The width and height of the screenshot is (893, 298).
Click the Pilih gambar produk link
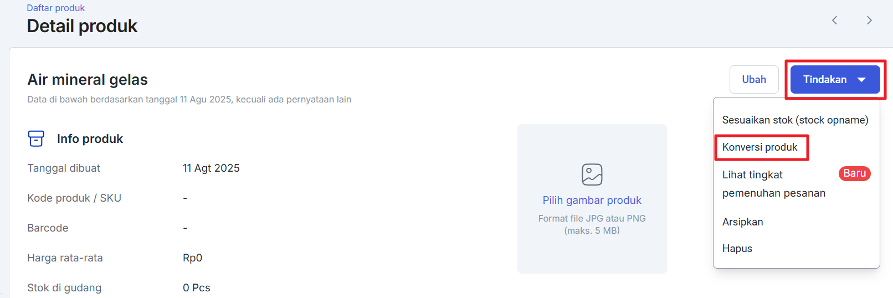click(x=592, y=201)
